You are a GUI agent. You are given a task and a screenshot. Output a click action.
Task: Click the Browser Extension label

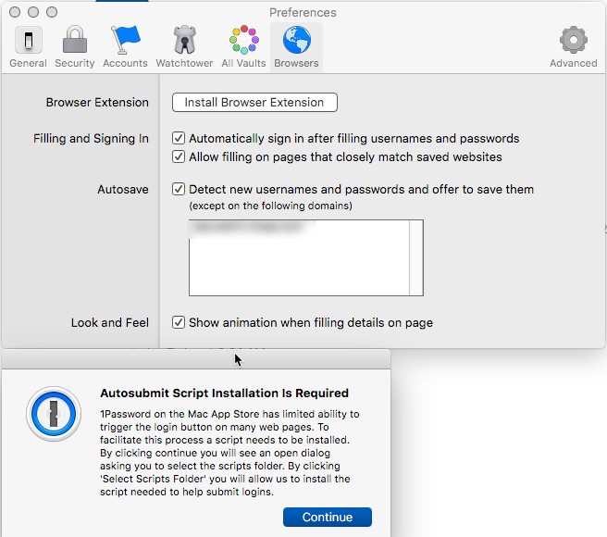[97, 102]
